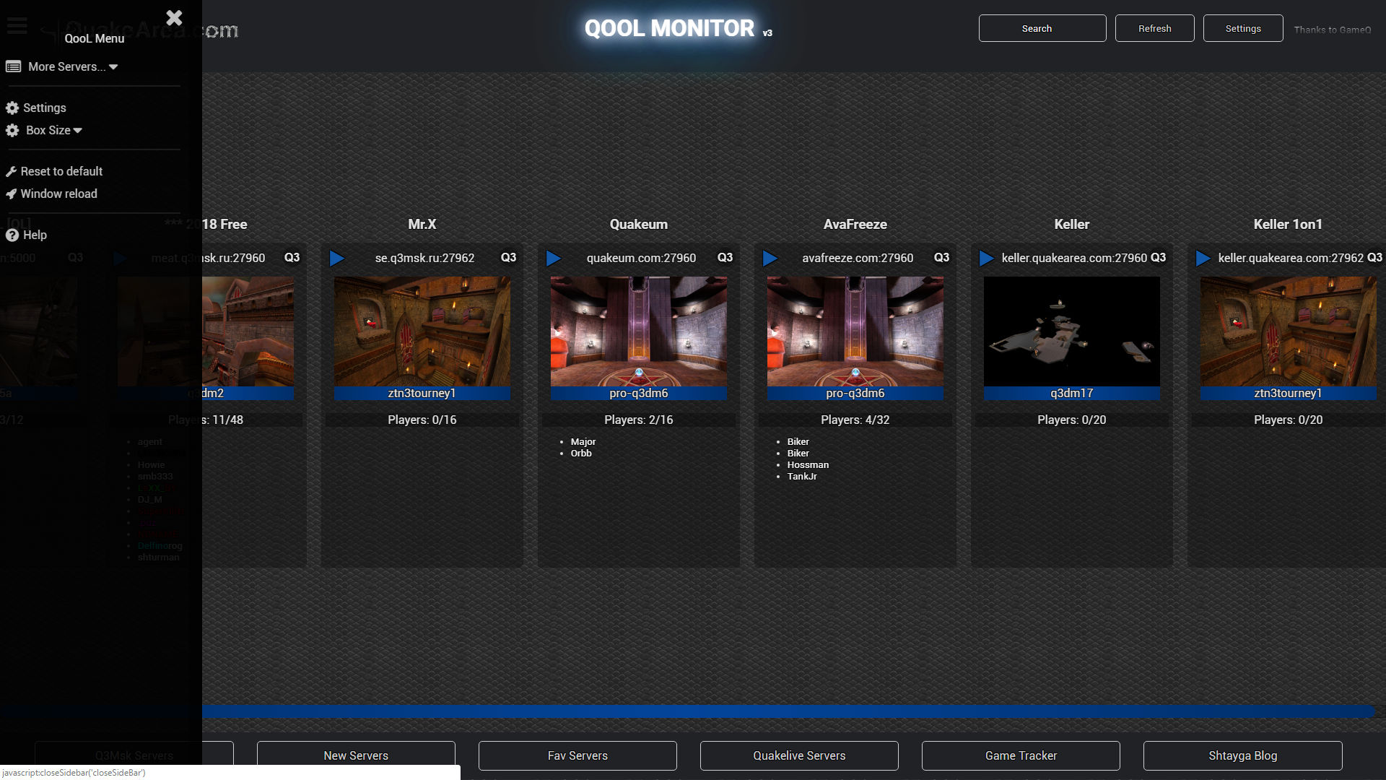Image resolution: width=1386 pixels, height=780 pixels.
Task: Click the Help question mark icon
Action: click(x=12, y=235)
